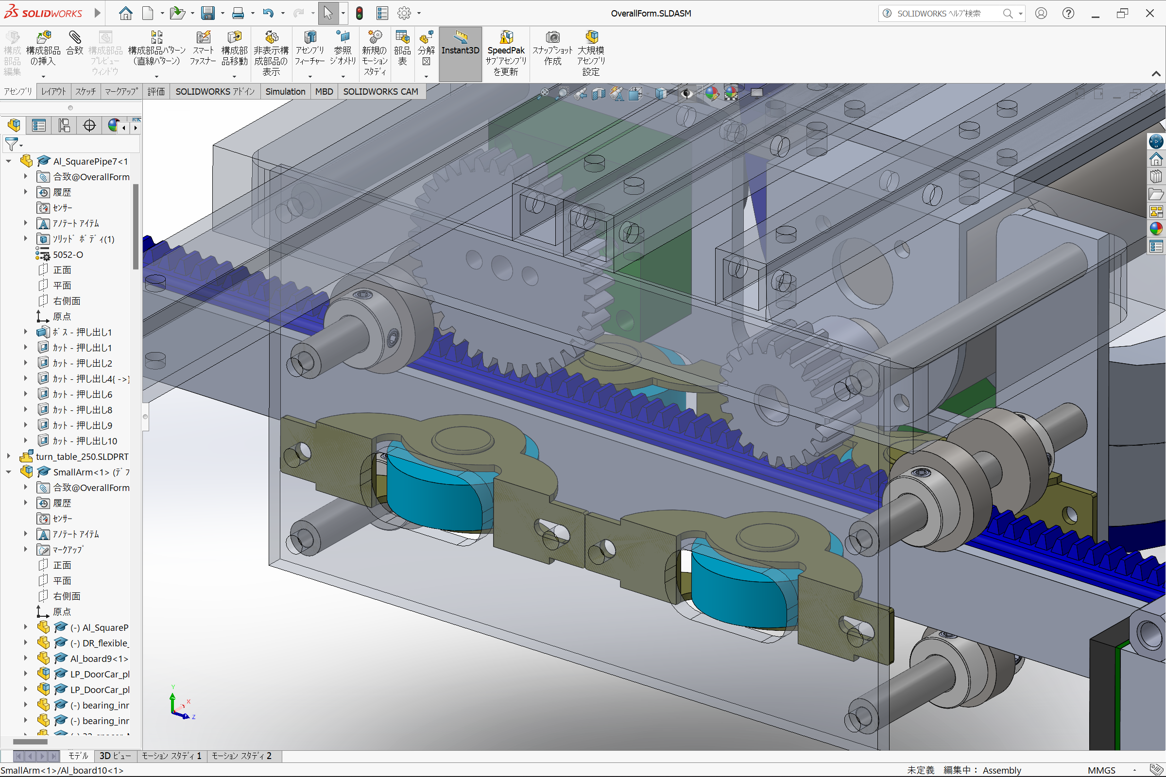Click FeatureManager vertical scrollbar thumb
1166x777 pixels.
click(136, 226)
